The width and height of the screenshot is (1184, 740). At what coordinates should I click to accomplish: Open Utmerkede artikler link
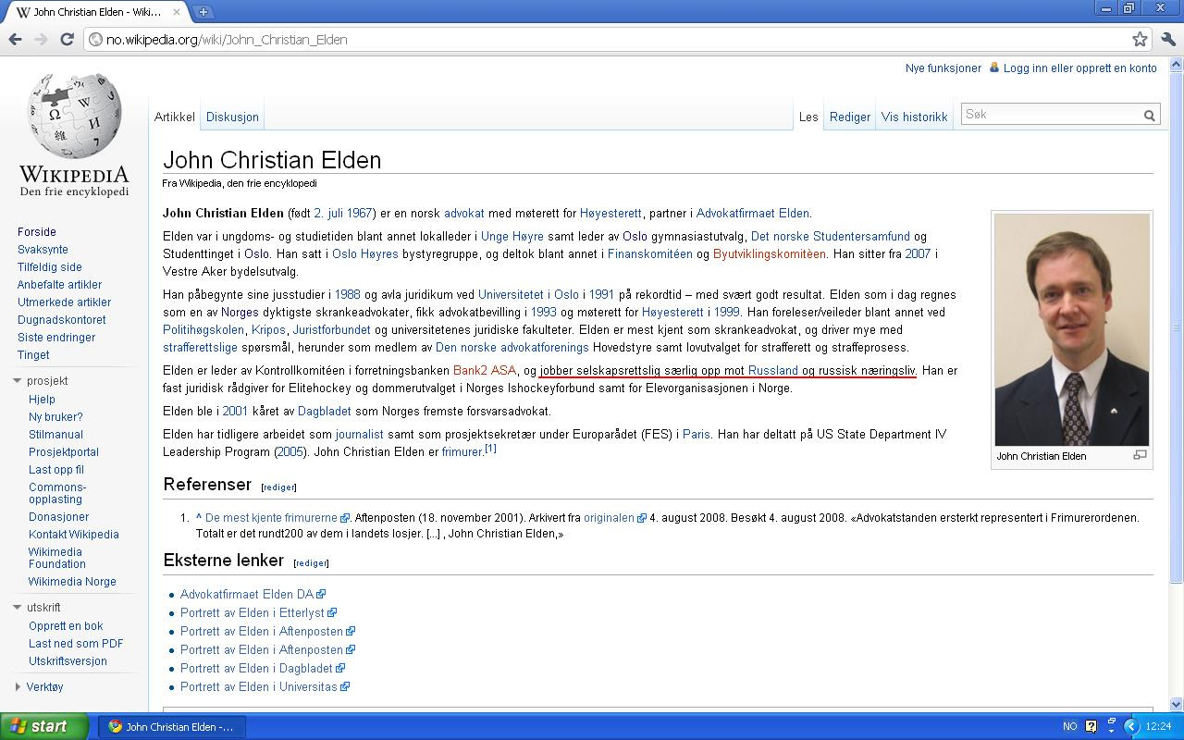[x=64, y=302]
